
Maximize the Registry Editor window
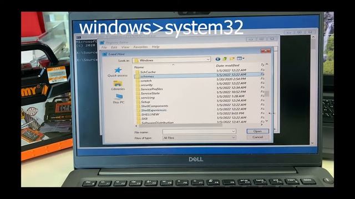click(x=261, y=39)
